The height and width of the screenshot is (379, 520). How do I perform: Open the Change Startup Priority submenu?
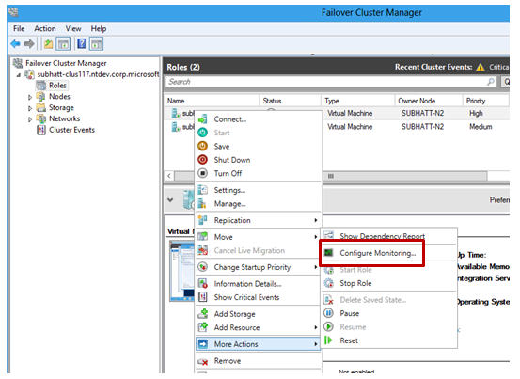pyautogui.click(x=258, y=267)
